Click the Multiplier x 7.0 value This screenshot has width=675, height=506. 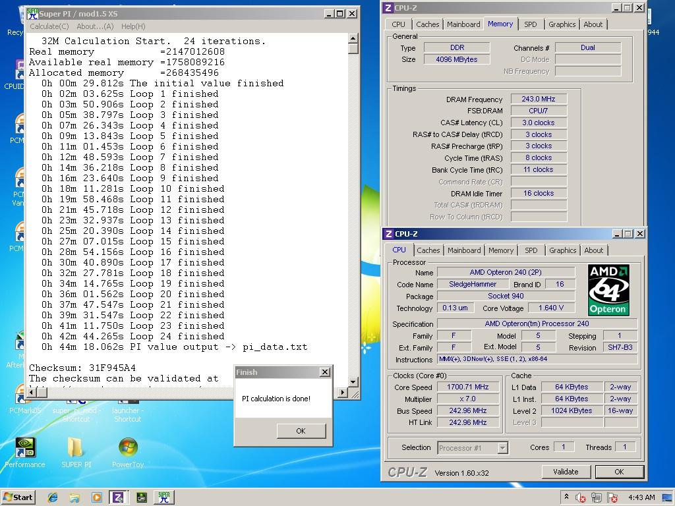click(467, 399)
